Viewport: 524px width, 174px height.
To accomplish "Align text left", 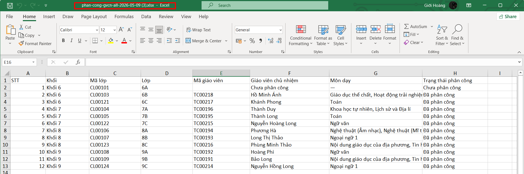I will [143, 41].
